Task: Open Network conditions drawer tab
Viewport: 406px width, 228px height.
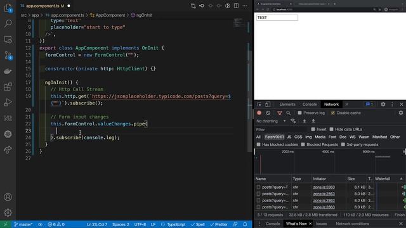Action: pyautogui.click(x=353, y=224)
